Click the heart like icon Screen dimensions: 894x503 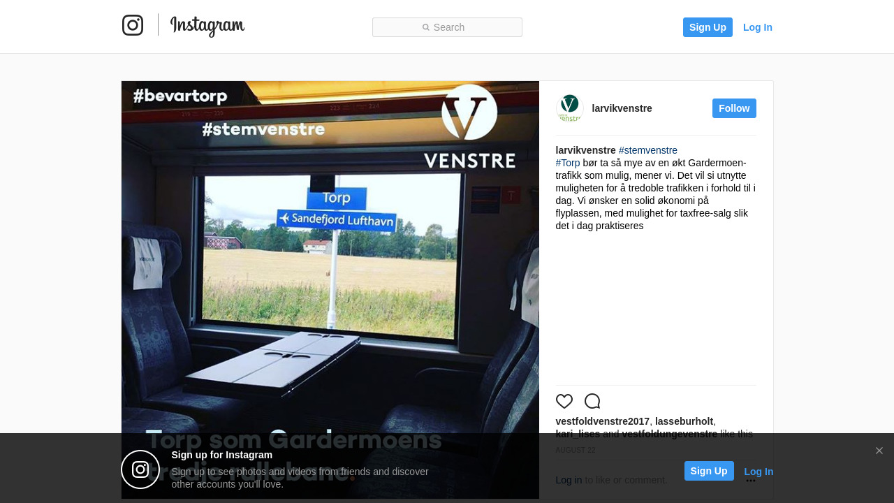[564, 402]
